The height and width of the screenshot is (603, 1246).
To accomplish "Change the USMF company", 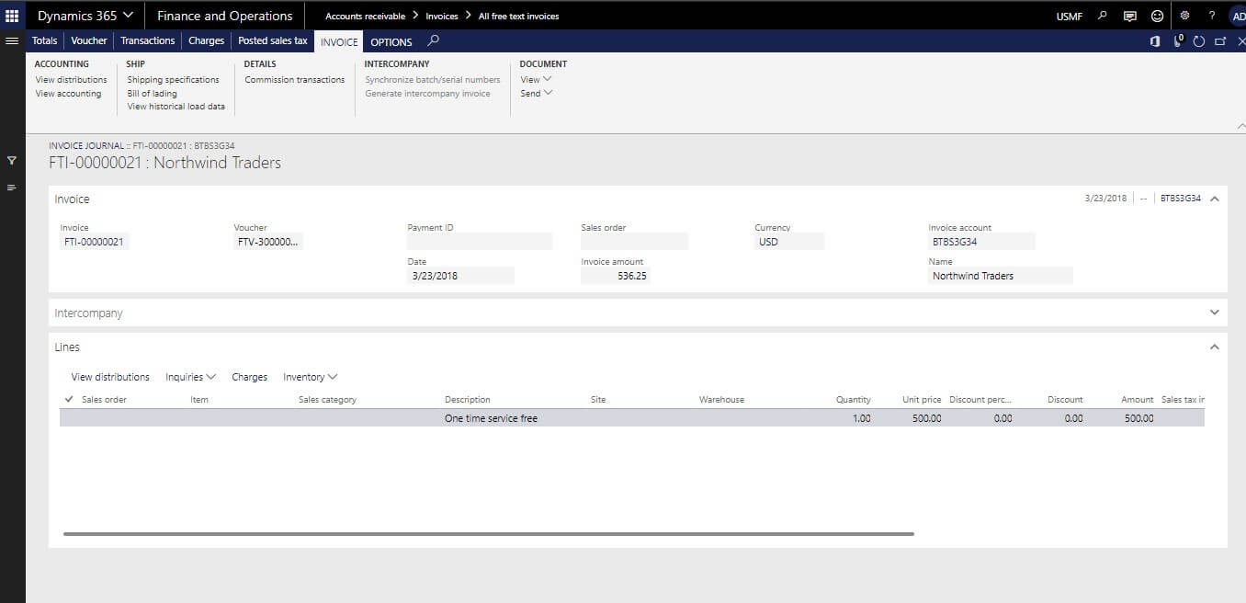I will 1070,17.
